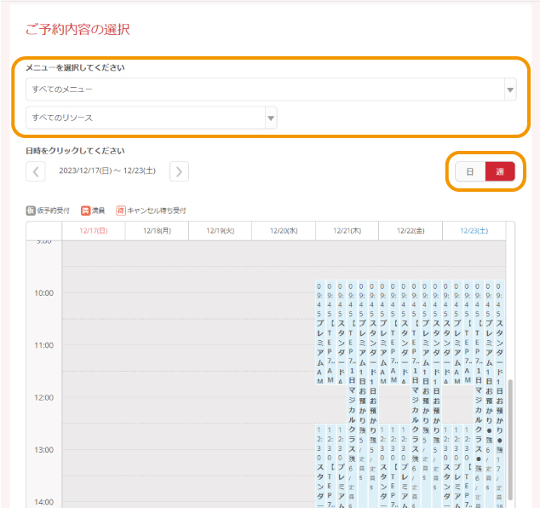The image size is (540, 508).
Task: Select first 12:30 スタンダード slot on 12/21
Action: (320, 466)
